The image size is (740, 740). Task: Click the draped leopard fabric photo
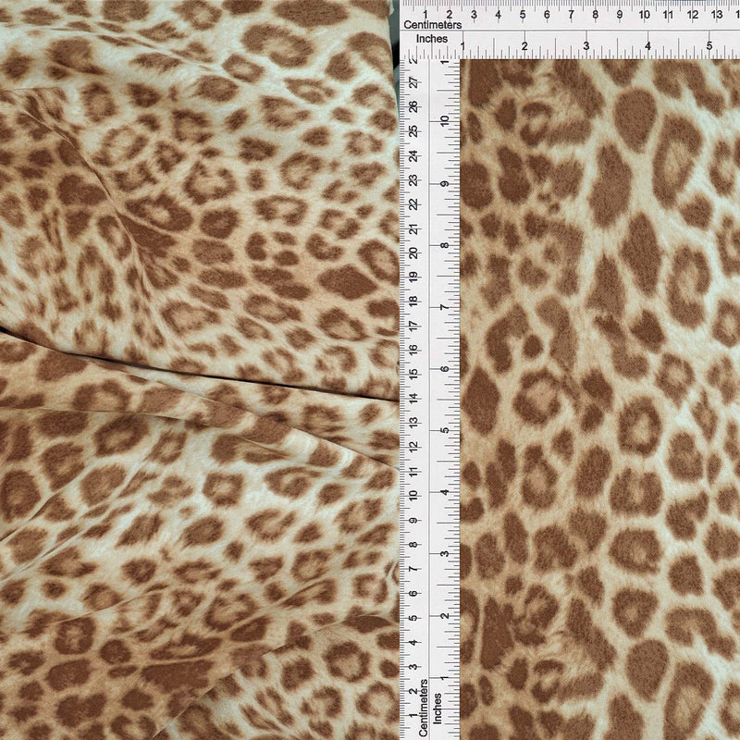click(x=199, y=370)
